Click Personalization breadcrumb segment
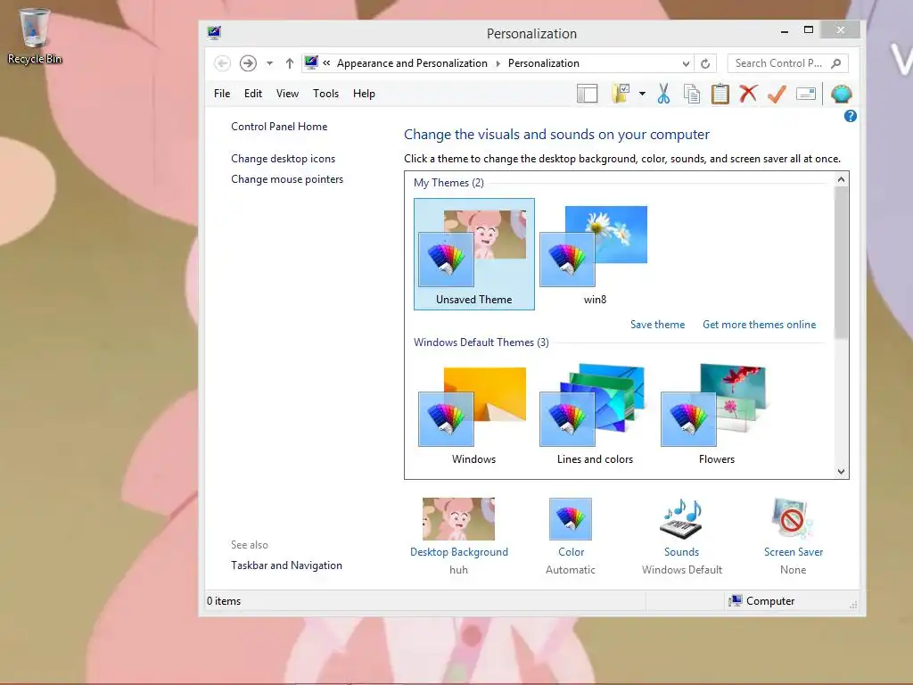The height and width of the screenshot is (685, 913). [543, 63]
